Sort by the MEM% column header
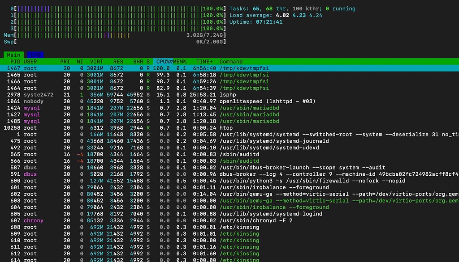 tap(181, 62)
